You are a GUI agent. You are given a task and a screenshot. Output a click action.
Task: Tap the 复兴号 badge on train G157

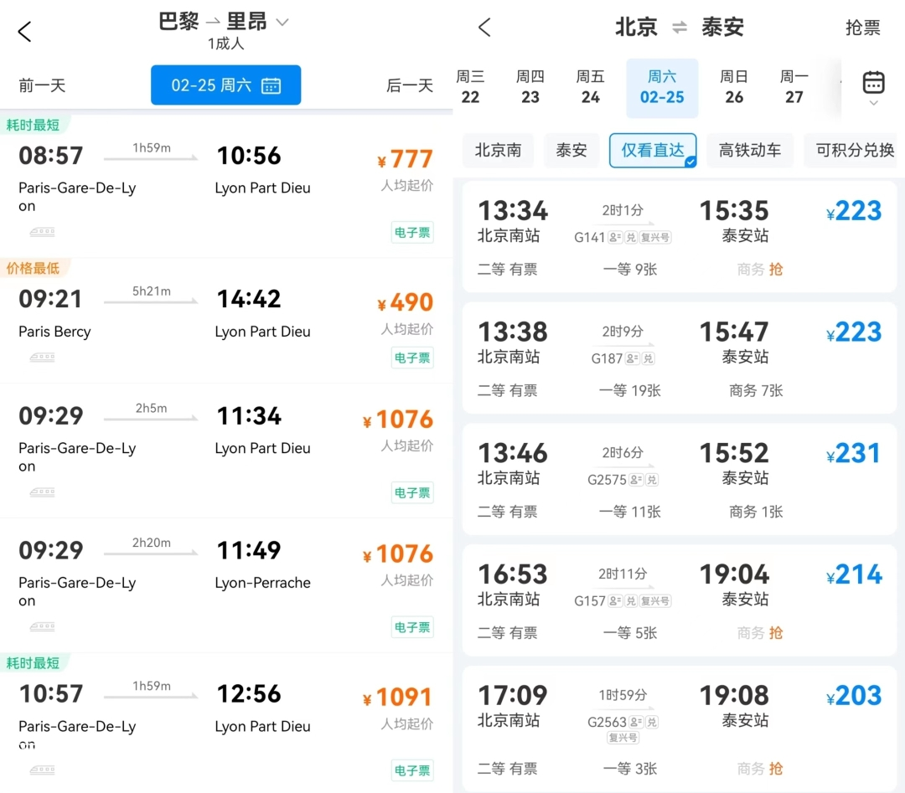click(x=655, y=601)
